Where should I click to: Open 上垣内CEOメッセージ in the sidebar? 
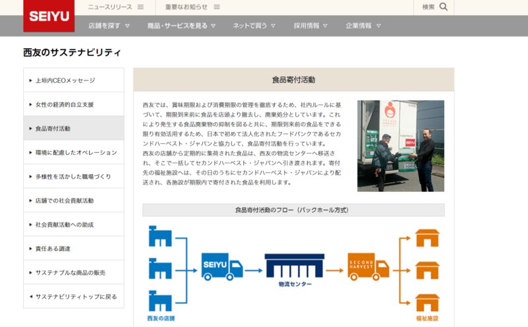[x=74, y=80]
